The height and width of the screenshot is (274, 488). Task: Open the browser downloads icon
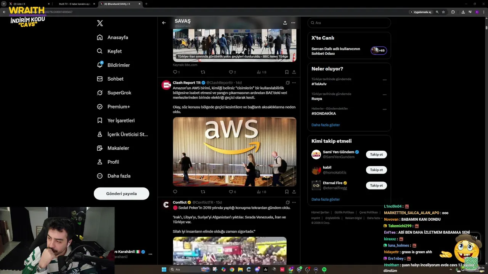pos(463,12)
